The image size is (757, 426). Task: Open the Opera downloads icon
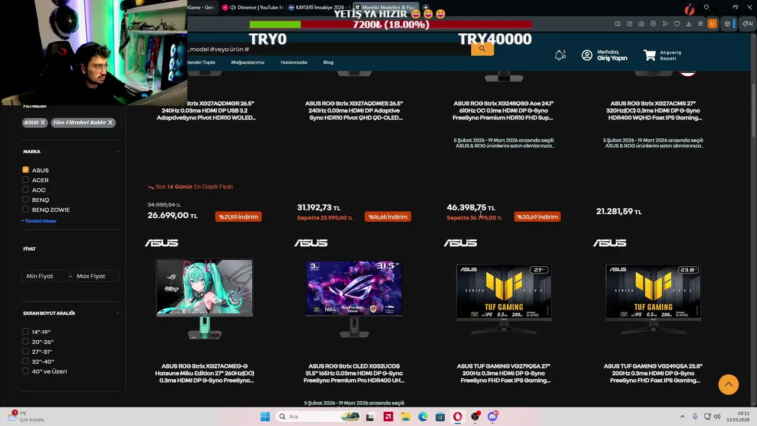689,24
